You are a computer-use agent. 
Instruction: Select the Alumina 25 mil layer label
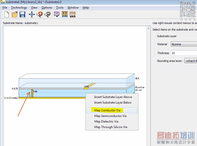pos(140,89)
